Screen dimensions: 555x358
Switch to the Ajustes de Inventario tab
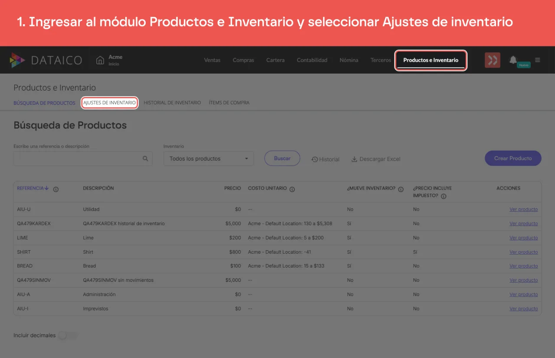click(x=110, y=103)
